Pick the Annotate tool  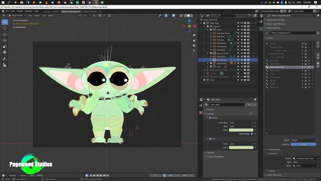[x=5, y=59]
